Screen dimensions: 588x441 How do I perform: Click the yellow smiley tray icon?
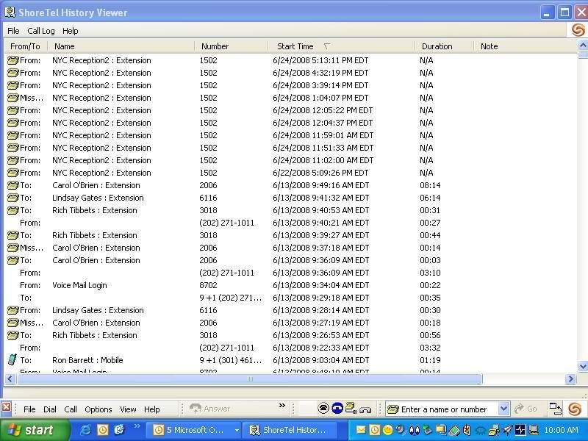(x=388, y=430)
